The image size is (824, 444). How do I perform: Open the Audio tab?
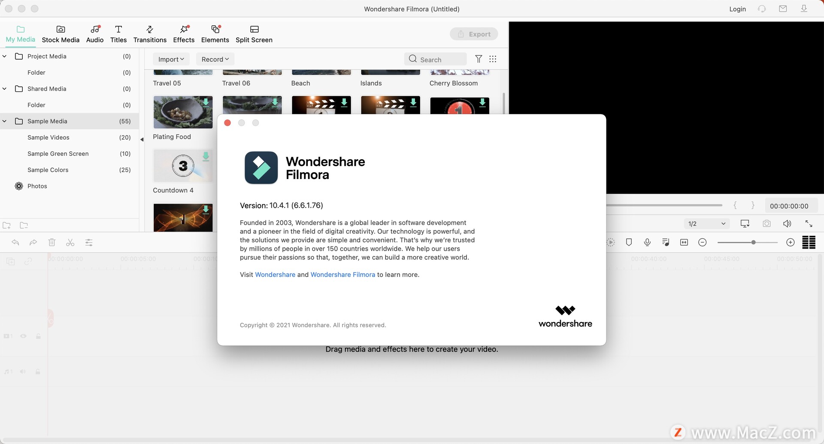[x=95, y=34]
